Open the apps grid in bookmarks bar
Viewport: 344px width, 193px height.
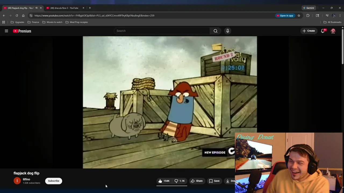pos(3,22)
